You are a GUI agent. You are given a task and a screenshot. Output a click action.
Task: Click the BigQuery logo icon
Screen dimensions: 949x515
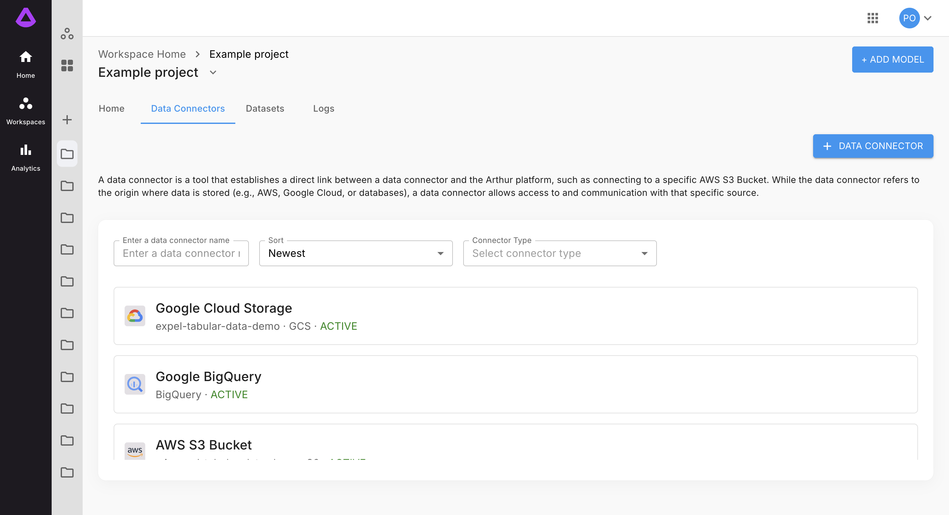[x=135, y=384]
